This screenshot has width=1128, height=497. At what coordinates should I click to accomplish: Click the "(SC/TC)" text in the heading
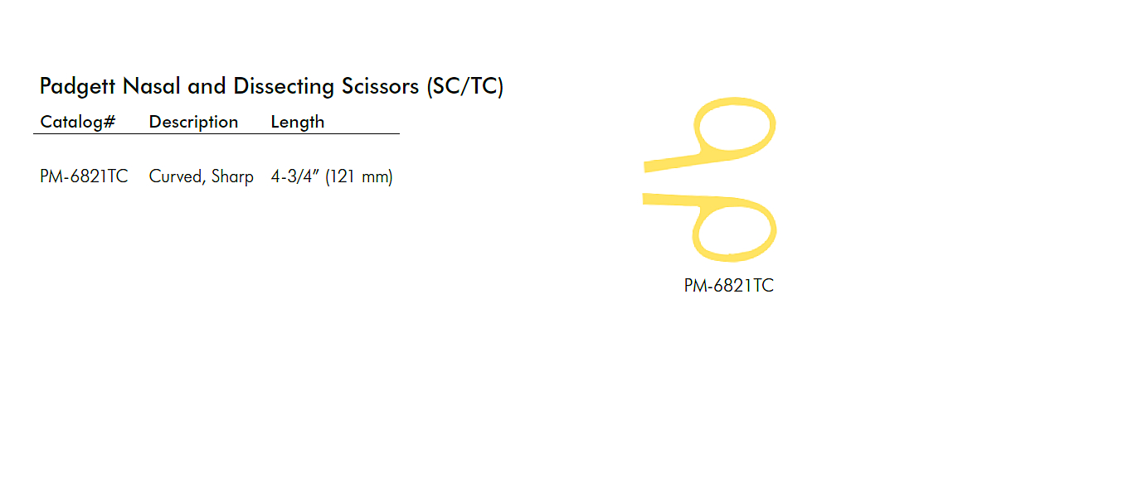pos(464,87)
